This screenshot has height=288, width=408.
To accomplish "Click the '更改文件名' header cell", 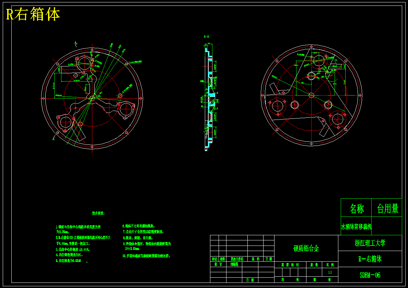I will (x=237, y=259).
